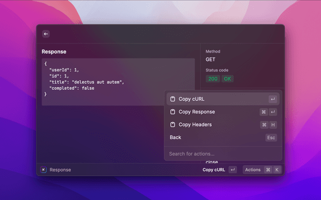Click the green 200 status tag
321x200 pixels.
213,79
